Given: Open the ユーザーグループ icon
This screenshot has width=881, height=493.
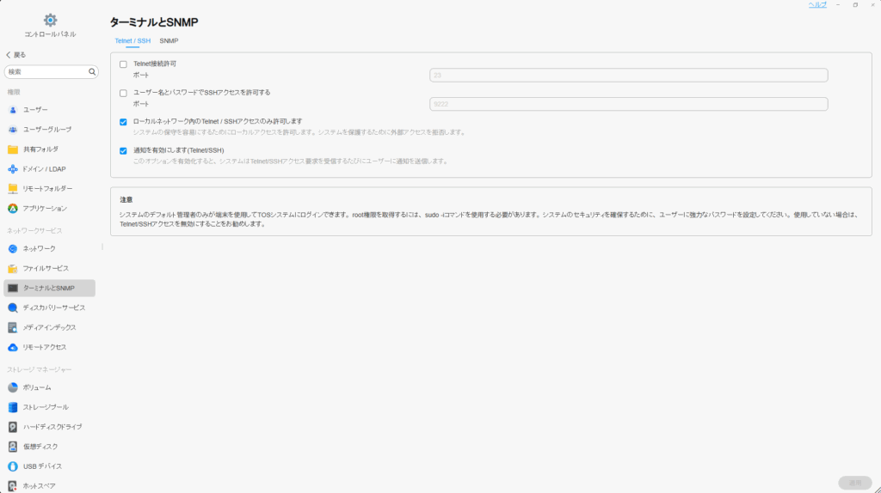Looking at the screenshot, I should click(13, 130).
